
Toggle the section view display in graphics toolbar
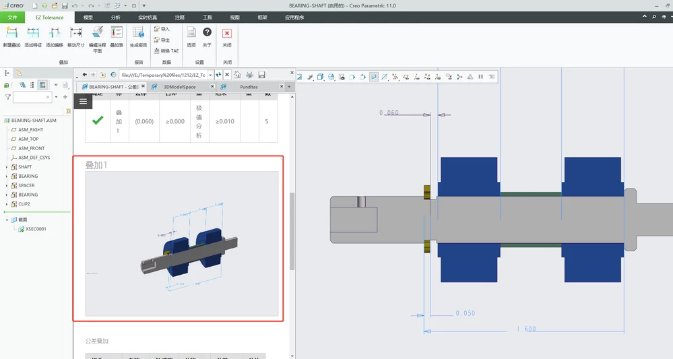[374, 77]
